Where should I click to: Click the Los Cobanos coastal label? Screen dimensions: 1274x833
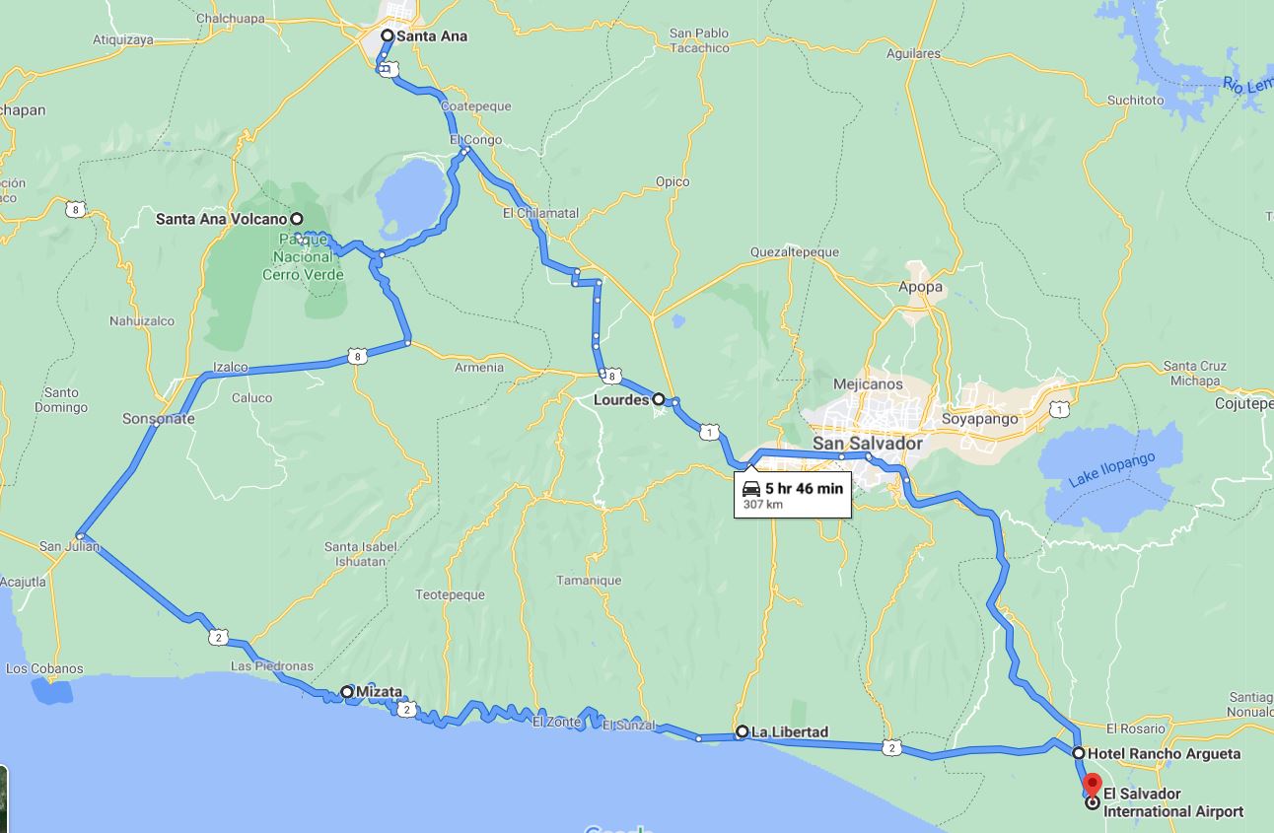point(44,668)
